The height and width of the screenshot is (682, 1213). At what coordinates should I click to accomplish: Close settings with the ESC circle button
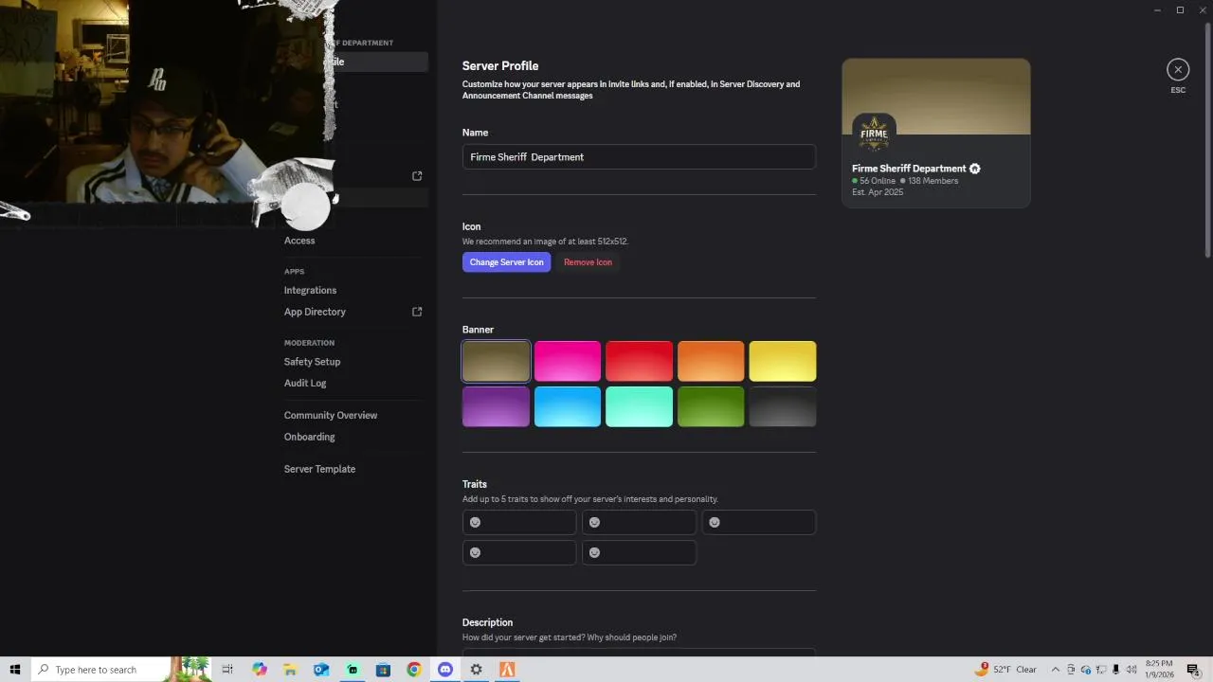[1178, 69]
